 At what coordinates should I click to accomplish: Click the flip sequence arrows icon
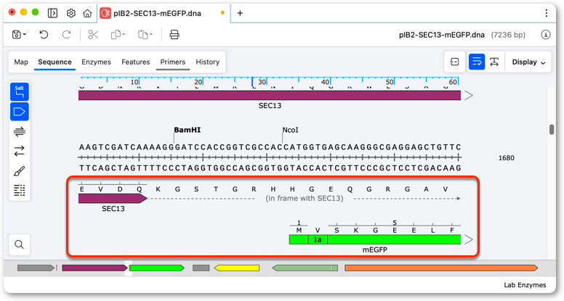[x=20, y=151]
